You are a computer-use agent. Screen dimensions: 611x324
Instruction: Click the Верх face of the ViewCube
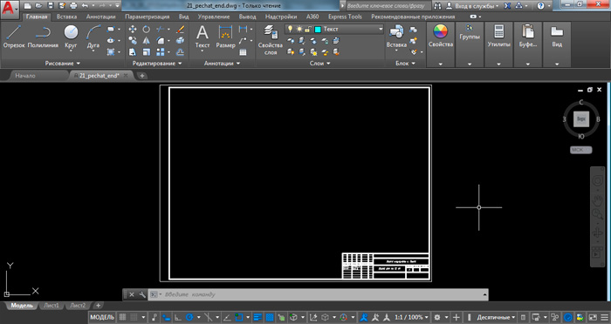tap(581, 119)
